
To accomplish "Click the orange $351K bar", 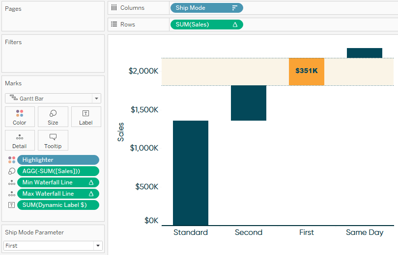I will [307, 72].
